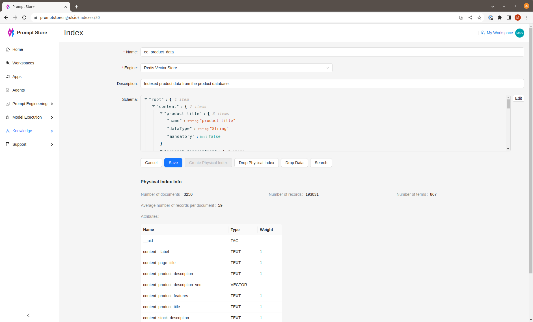
Task: Toggle the browser side panel icon
Action: pos(509,18)
